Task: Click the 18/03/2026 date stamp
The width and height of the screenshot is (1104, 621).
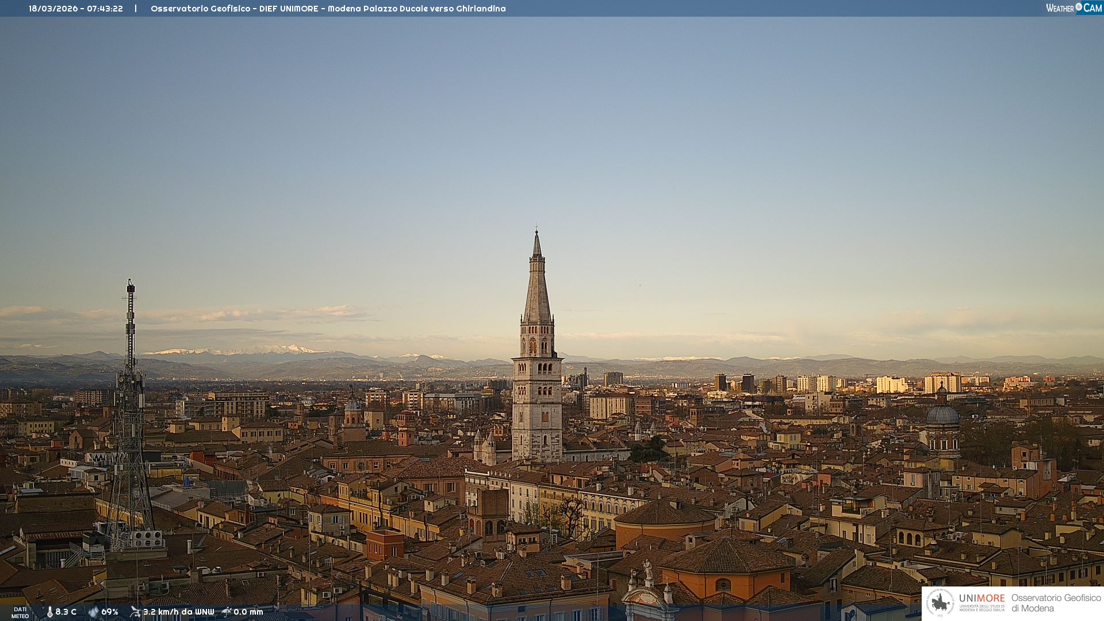Action: click(x=53, y=9)
